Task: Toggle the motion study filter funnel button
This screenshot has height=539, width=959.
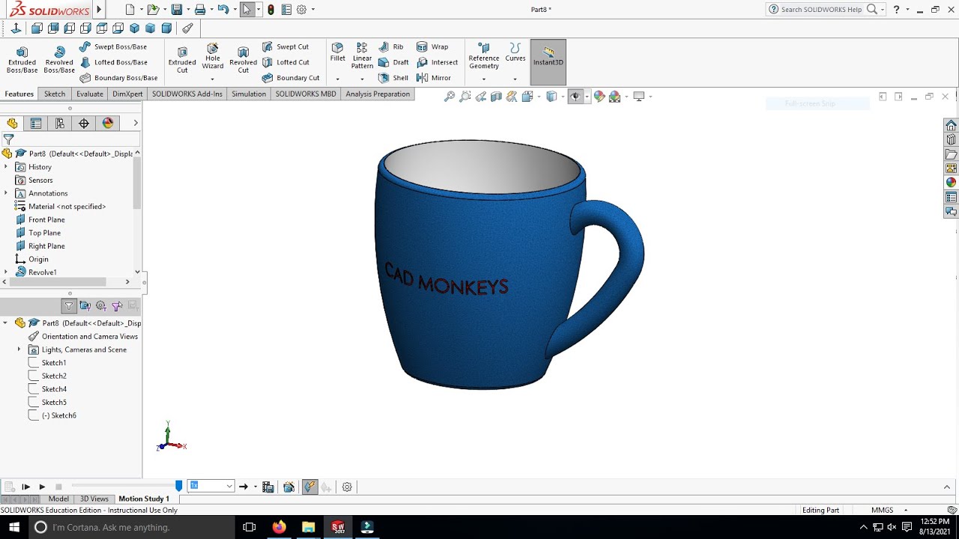Action: (x=69, y=305)
